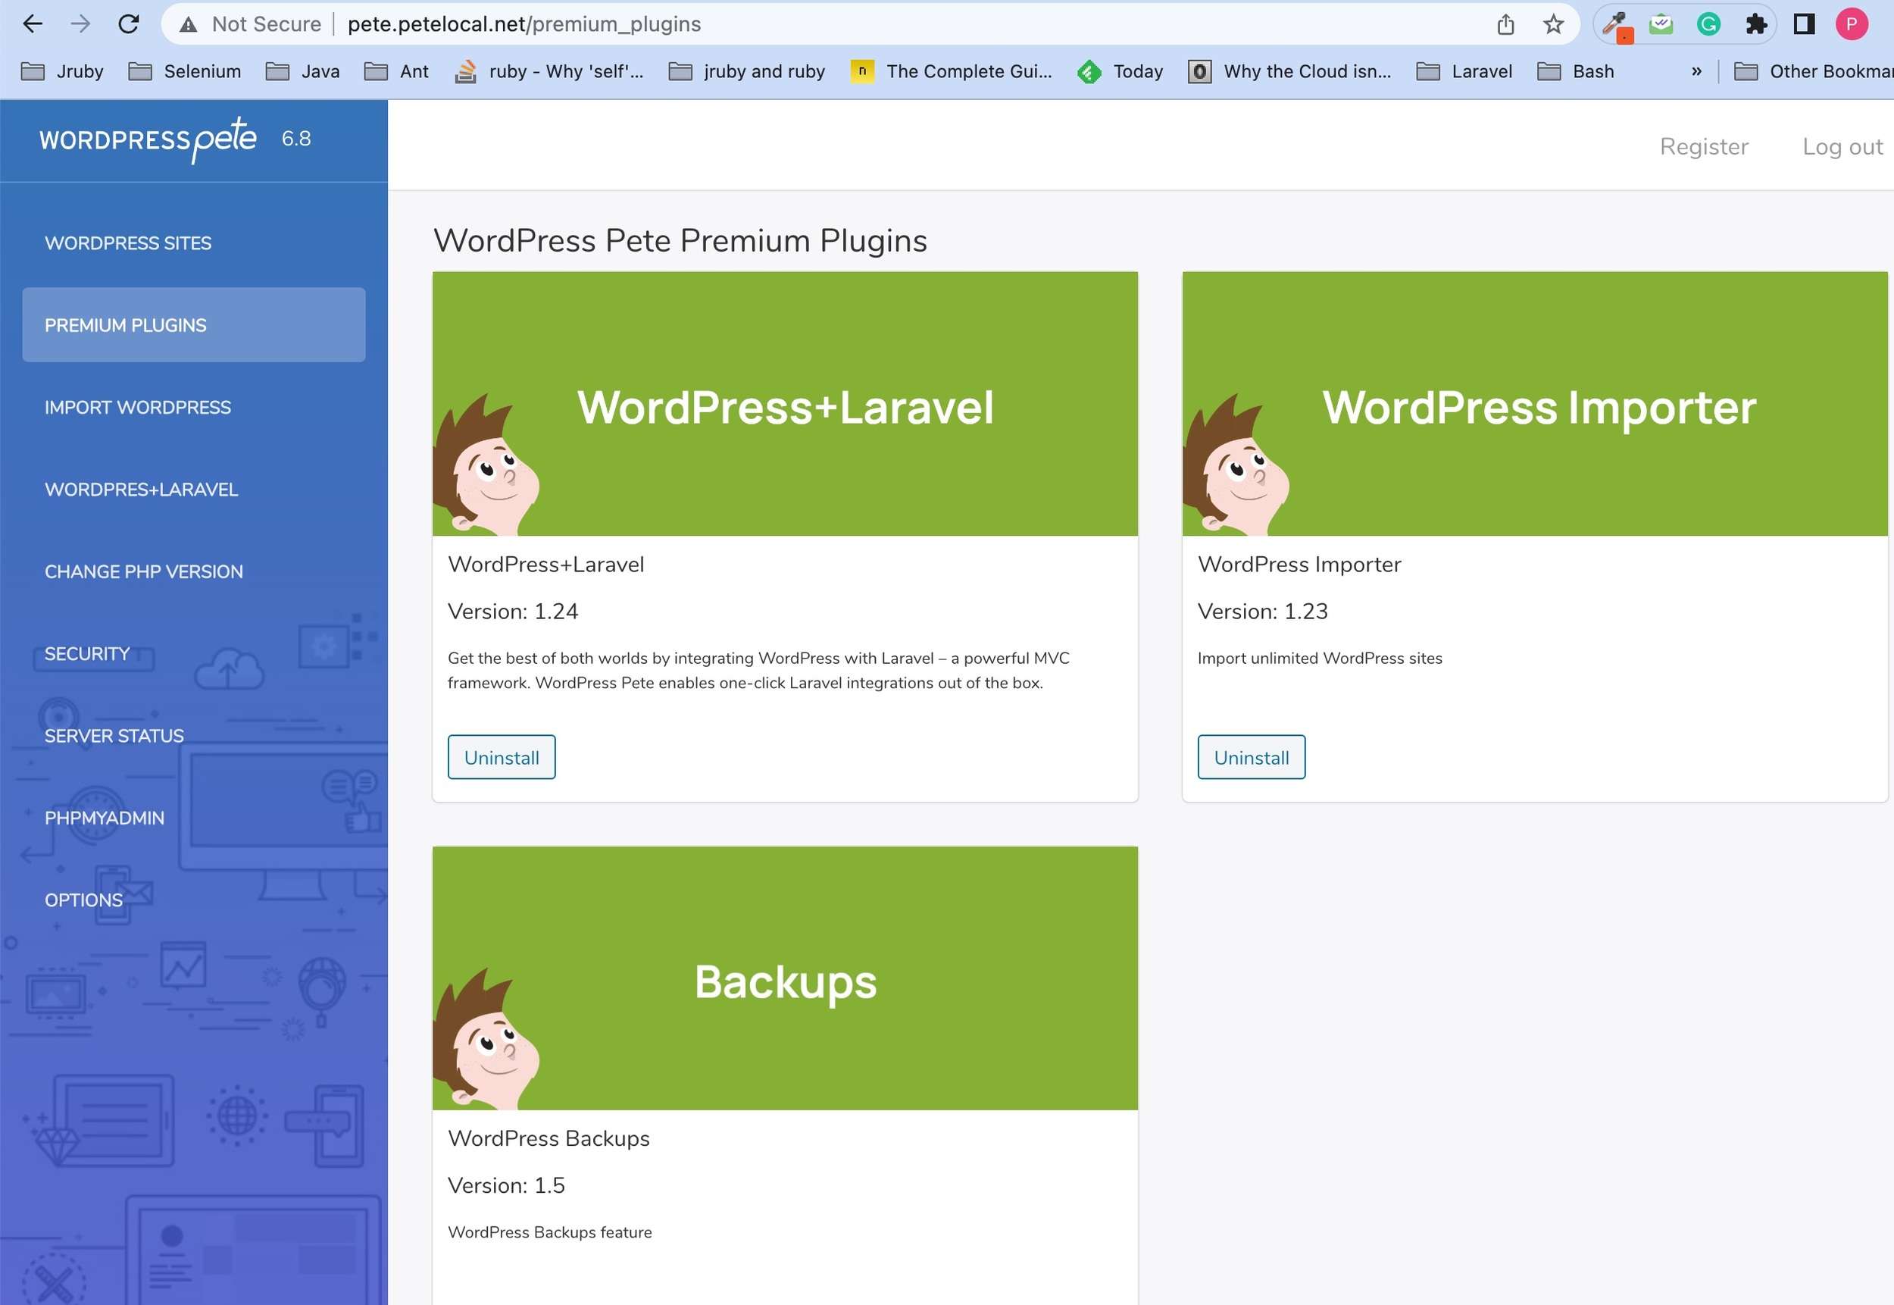Click the pink profile avatar
Image resolution: width=1894 pixels, height=1305 pixels.
[x=1852, y=24]
